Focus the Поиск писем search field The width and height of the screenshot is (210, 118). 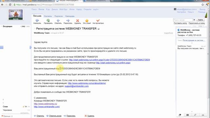click(x=183, y=20)
